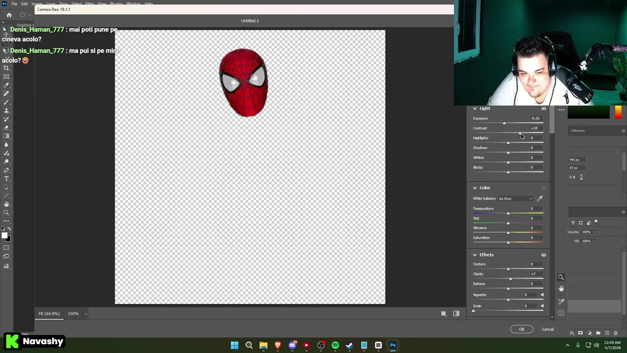Click OK to apply Camera Raw
627x353 pixels.
coord(522,329)
